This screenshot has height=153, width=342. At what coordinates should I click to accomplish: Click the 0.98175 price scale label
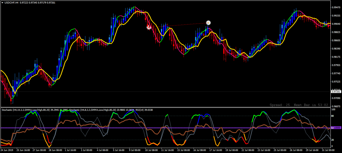(336, 57)
